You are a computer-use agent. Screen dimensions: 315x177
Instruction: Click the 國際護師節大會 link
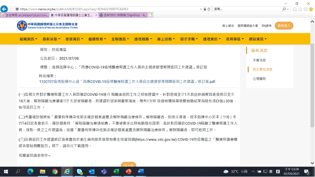[x=248, y=26]
